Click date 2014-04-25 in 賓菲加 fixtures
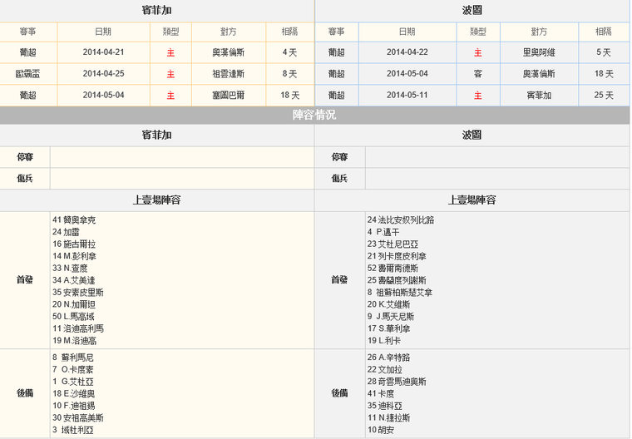Viewport: 632px width, 439px height. point(103,74)
